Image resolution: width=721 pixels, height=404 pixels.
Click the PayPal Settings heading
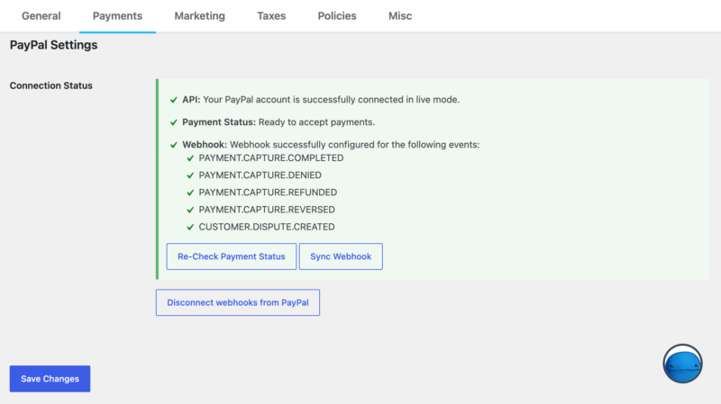pos(53,45)
